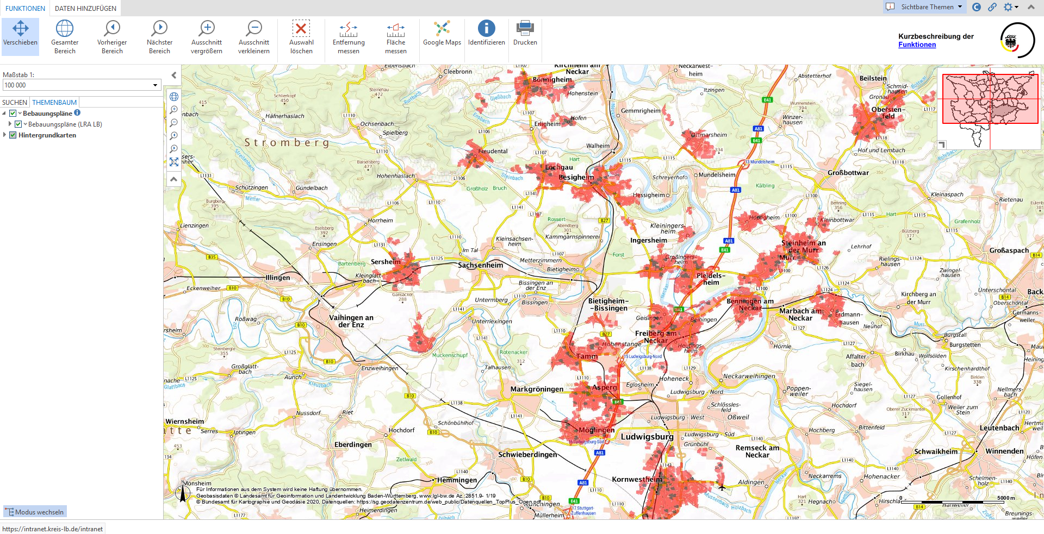Viewport: 1044px width, 534px height.
Task: Click Ausschnitt vergrößern zoom-in tool
Action: pos(207,36)
